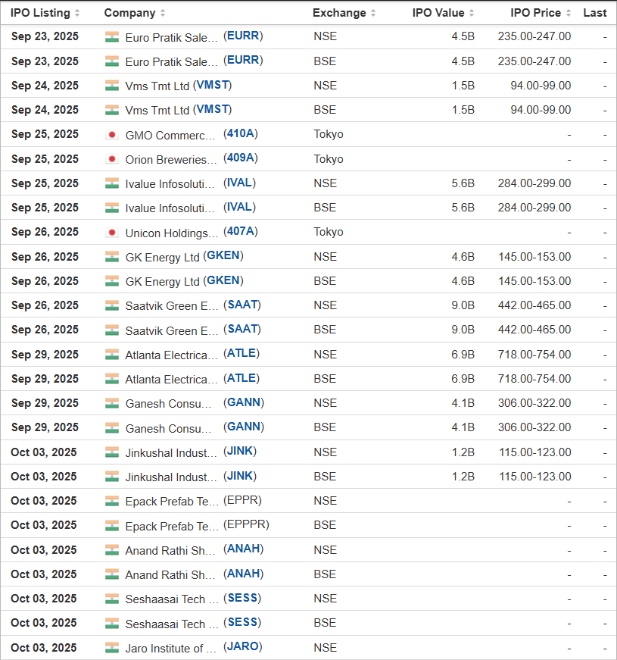Open ANAH ticker link in NSE row
617x660 pixels.
[x=243, y=549]
